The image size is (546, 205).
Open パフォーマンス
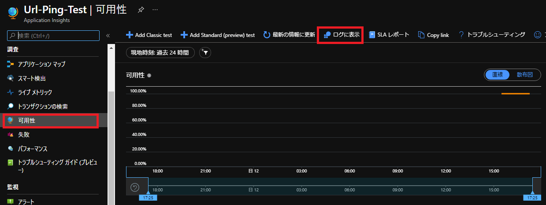(x=33, y=149)
